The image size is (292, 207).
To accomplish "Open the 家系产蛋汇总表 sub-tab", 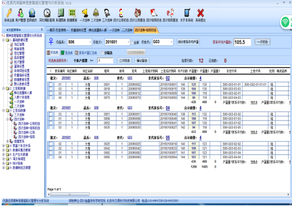I will 86,53.
